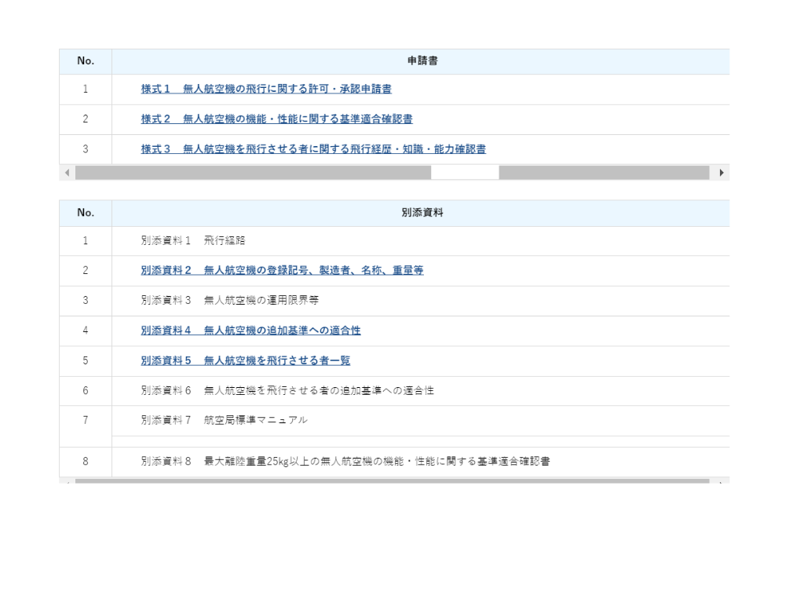The width and height of the screenshot is (804, 603).
Task: Select 別添資料１ 飛行経路 row text
Action: click(x=193, y=240)
